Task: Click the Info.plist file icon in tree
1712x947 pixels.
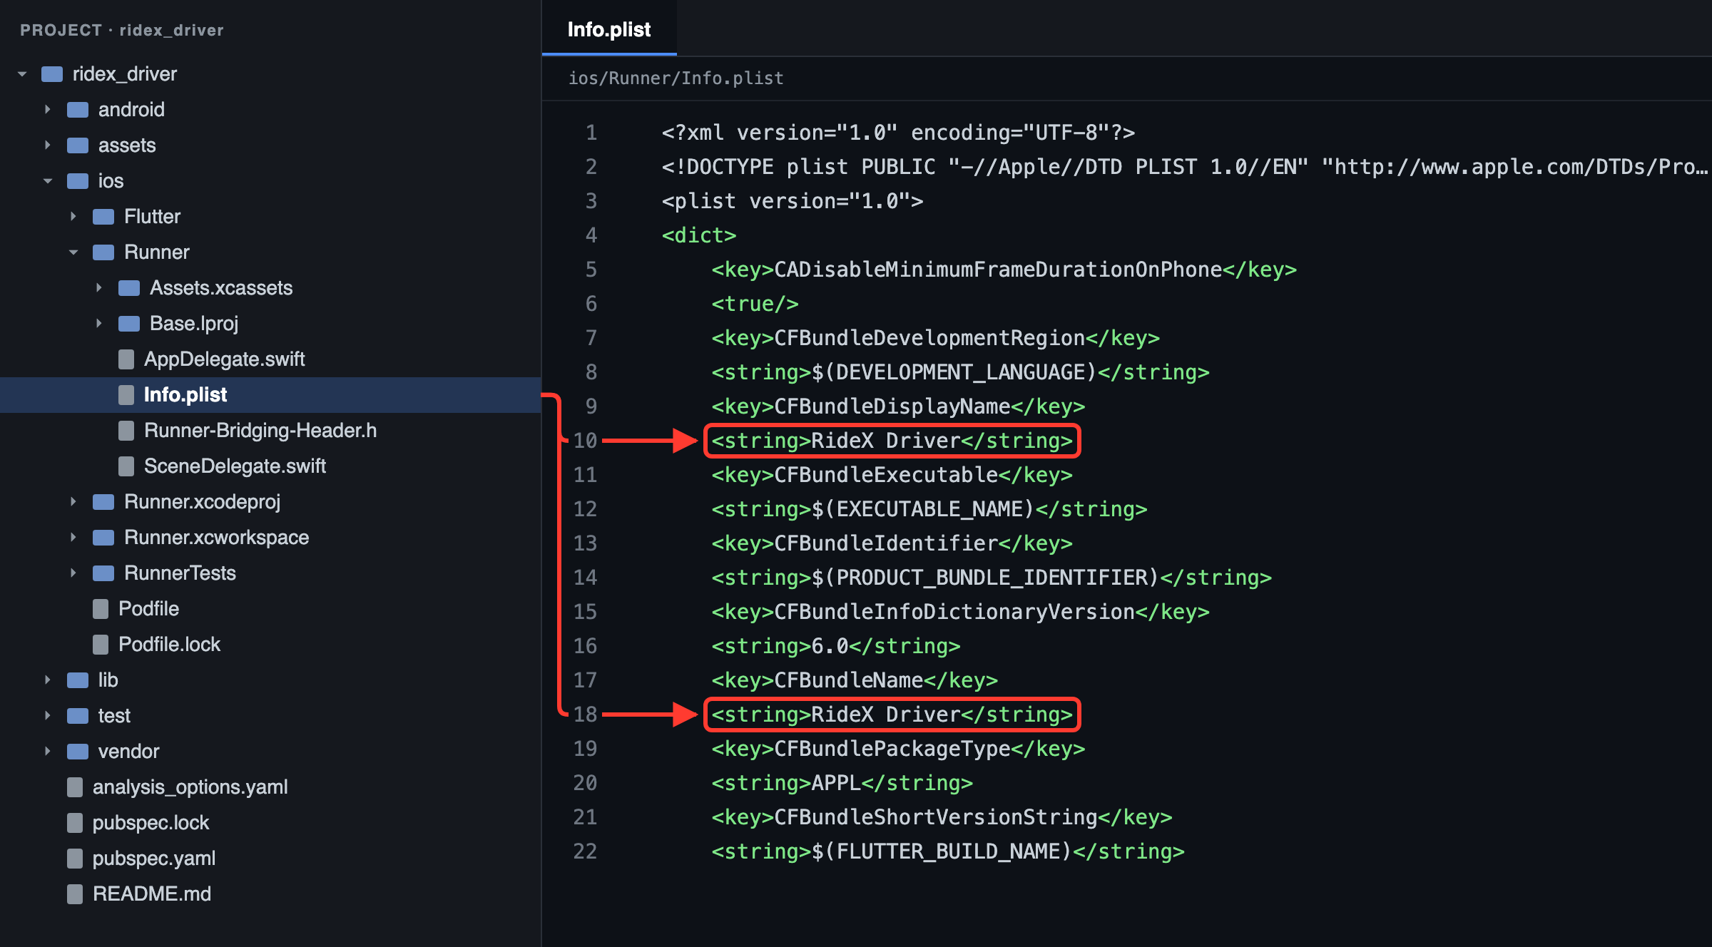Action: click(126, 395)
